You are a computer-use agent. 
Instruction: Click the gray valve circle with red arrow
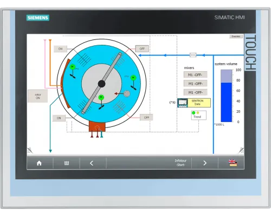point(127,93)
